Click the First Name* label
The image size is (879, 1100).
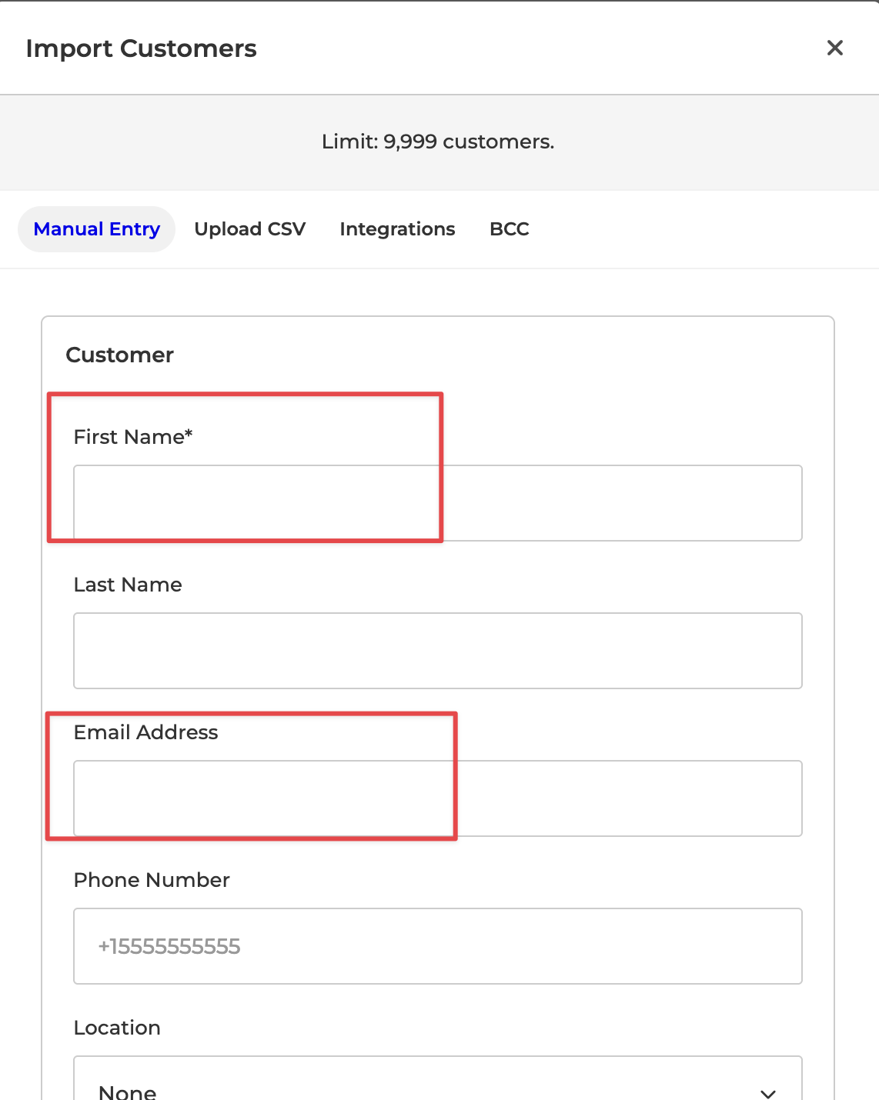(133, 437)
